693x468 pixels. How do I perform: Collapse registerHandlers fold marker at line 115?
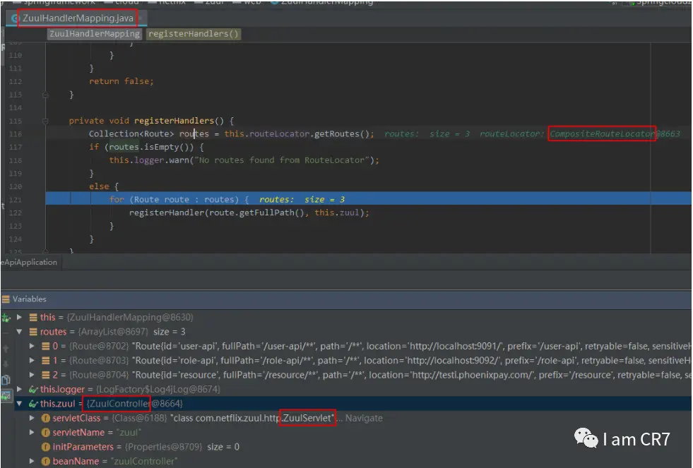(45, 121)
